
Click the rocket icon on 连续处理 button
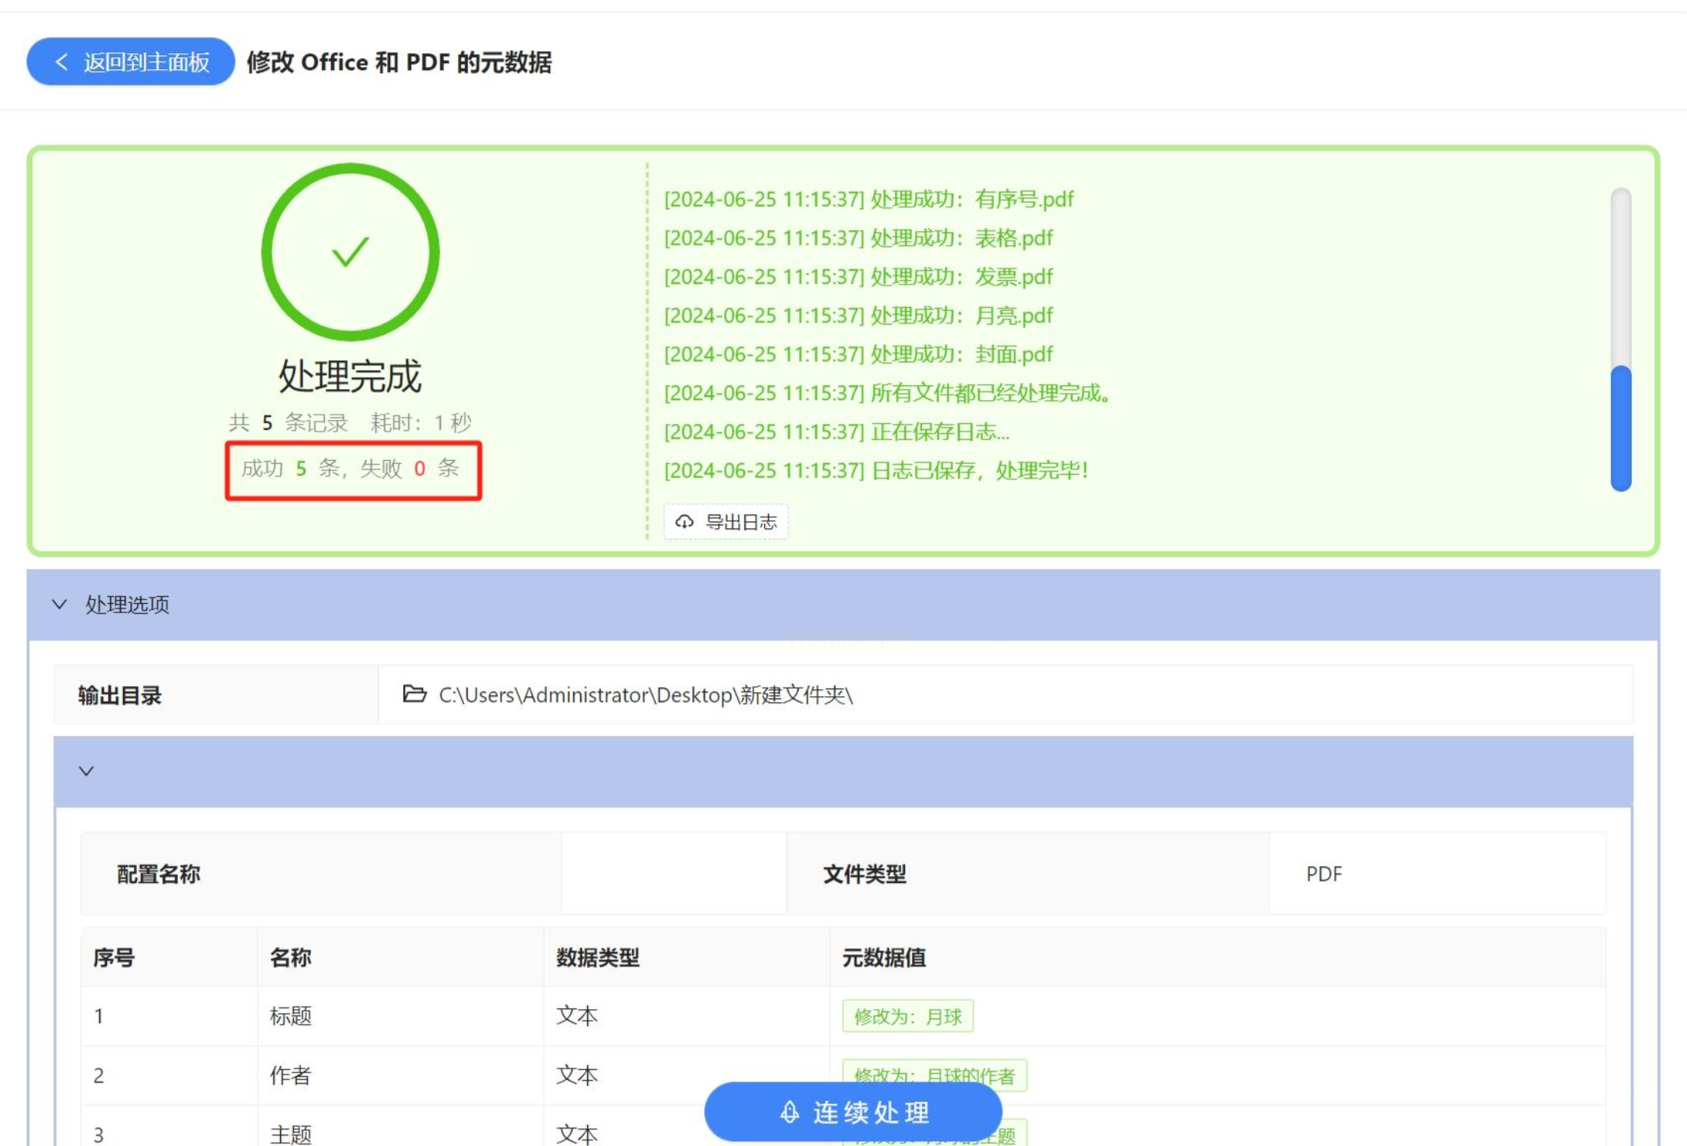point(790,1112)
